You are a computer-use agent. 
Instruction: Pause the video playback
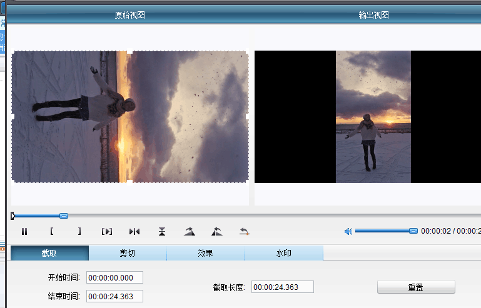click(x=24, y=231)
